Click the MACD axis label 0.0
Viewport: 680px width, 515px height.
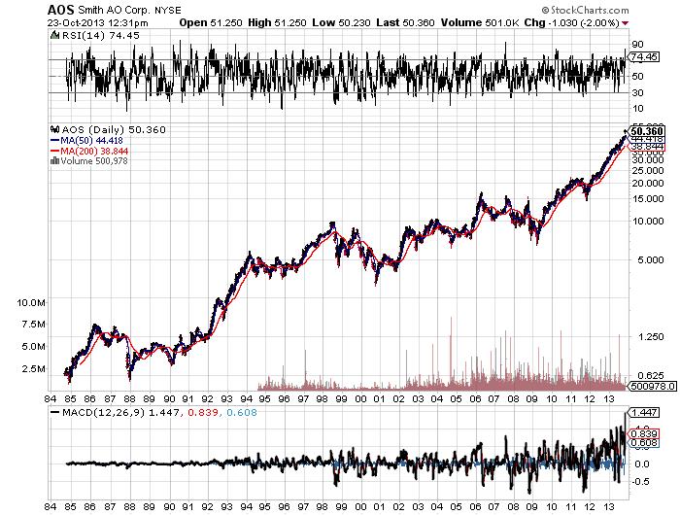pyautogui.click(x=641, y=463)
